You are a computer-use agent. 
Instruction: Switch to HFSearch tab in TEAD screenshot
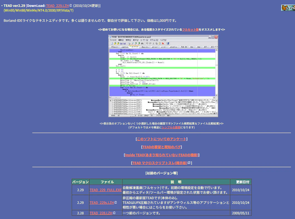(114, 47)
